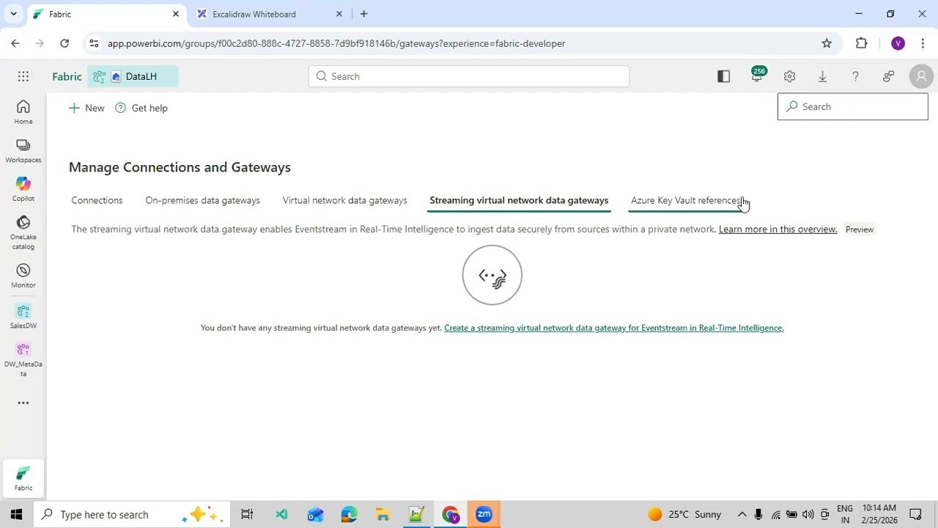The width and height of the screenshot is (938, 528).
Task: Open the Windows Start menu
Action: (16, 514)
